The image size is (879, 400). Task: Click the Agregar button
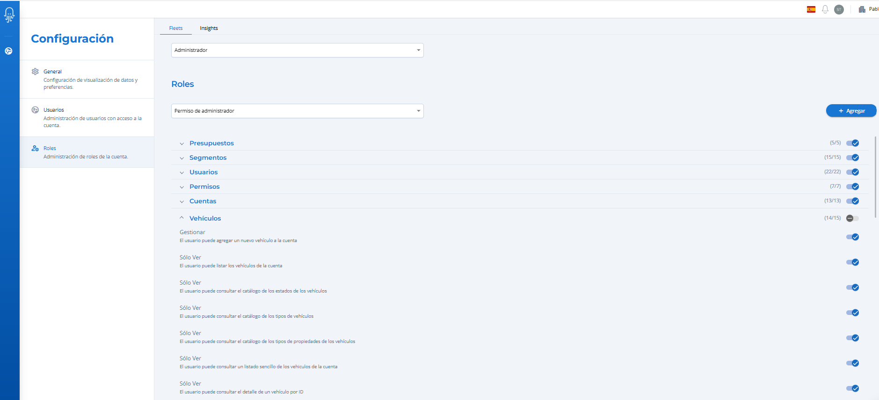pos(851,111)
